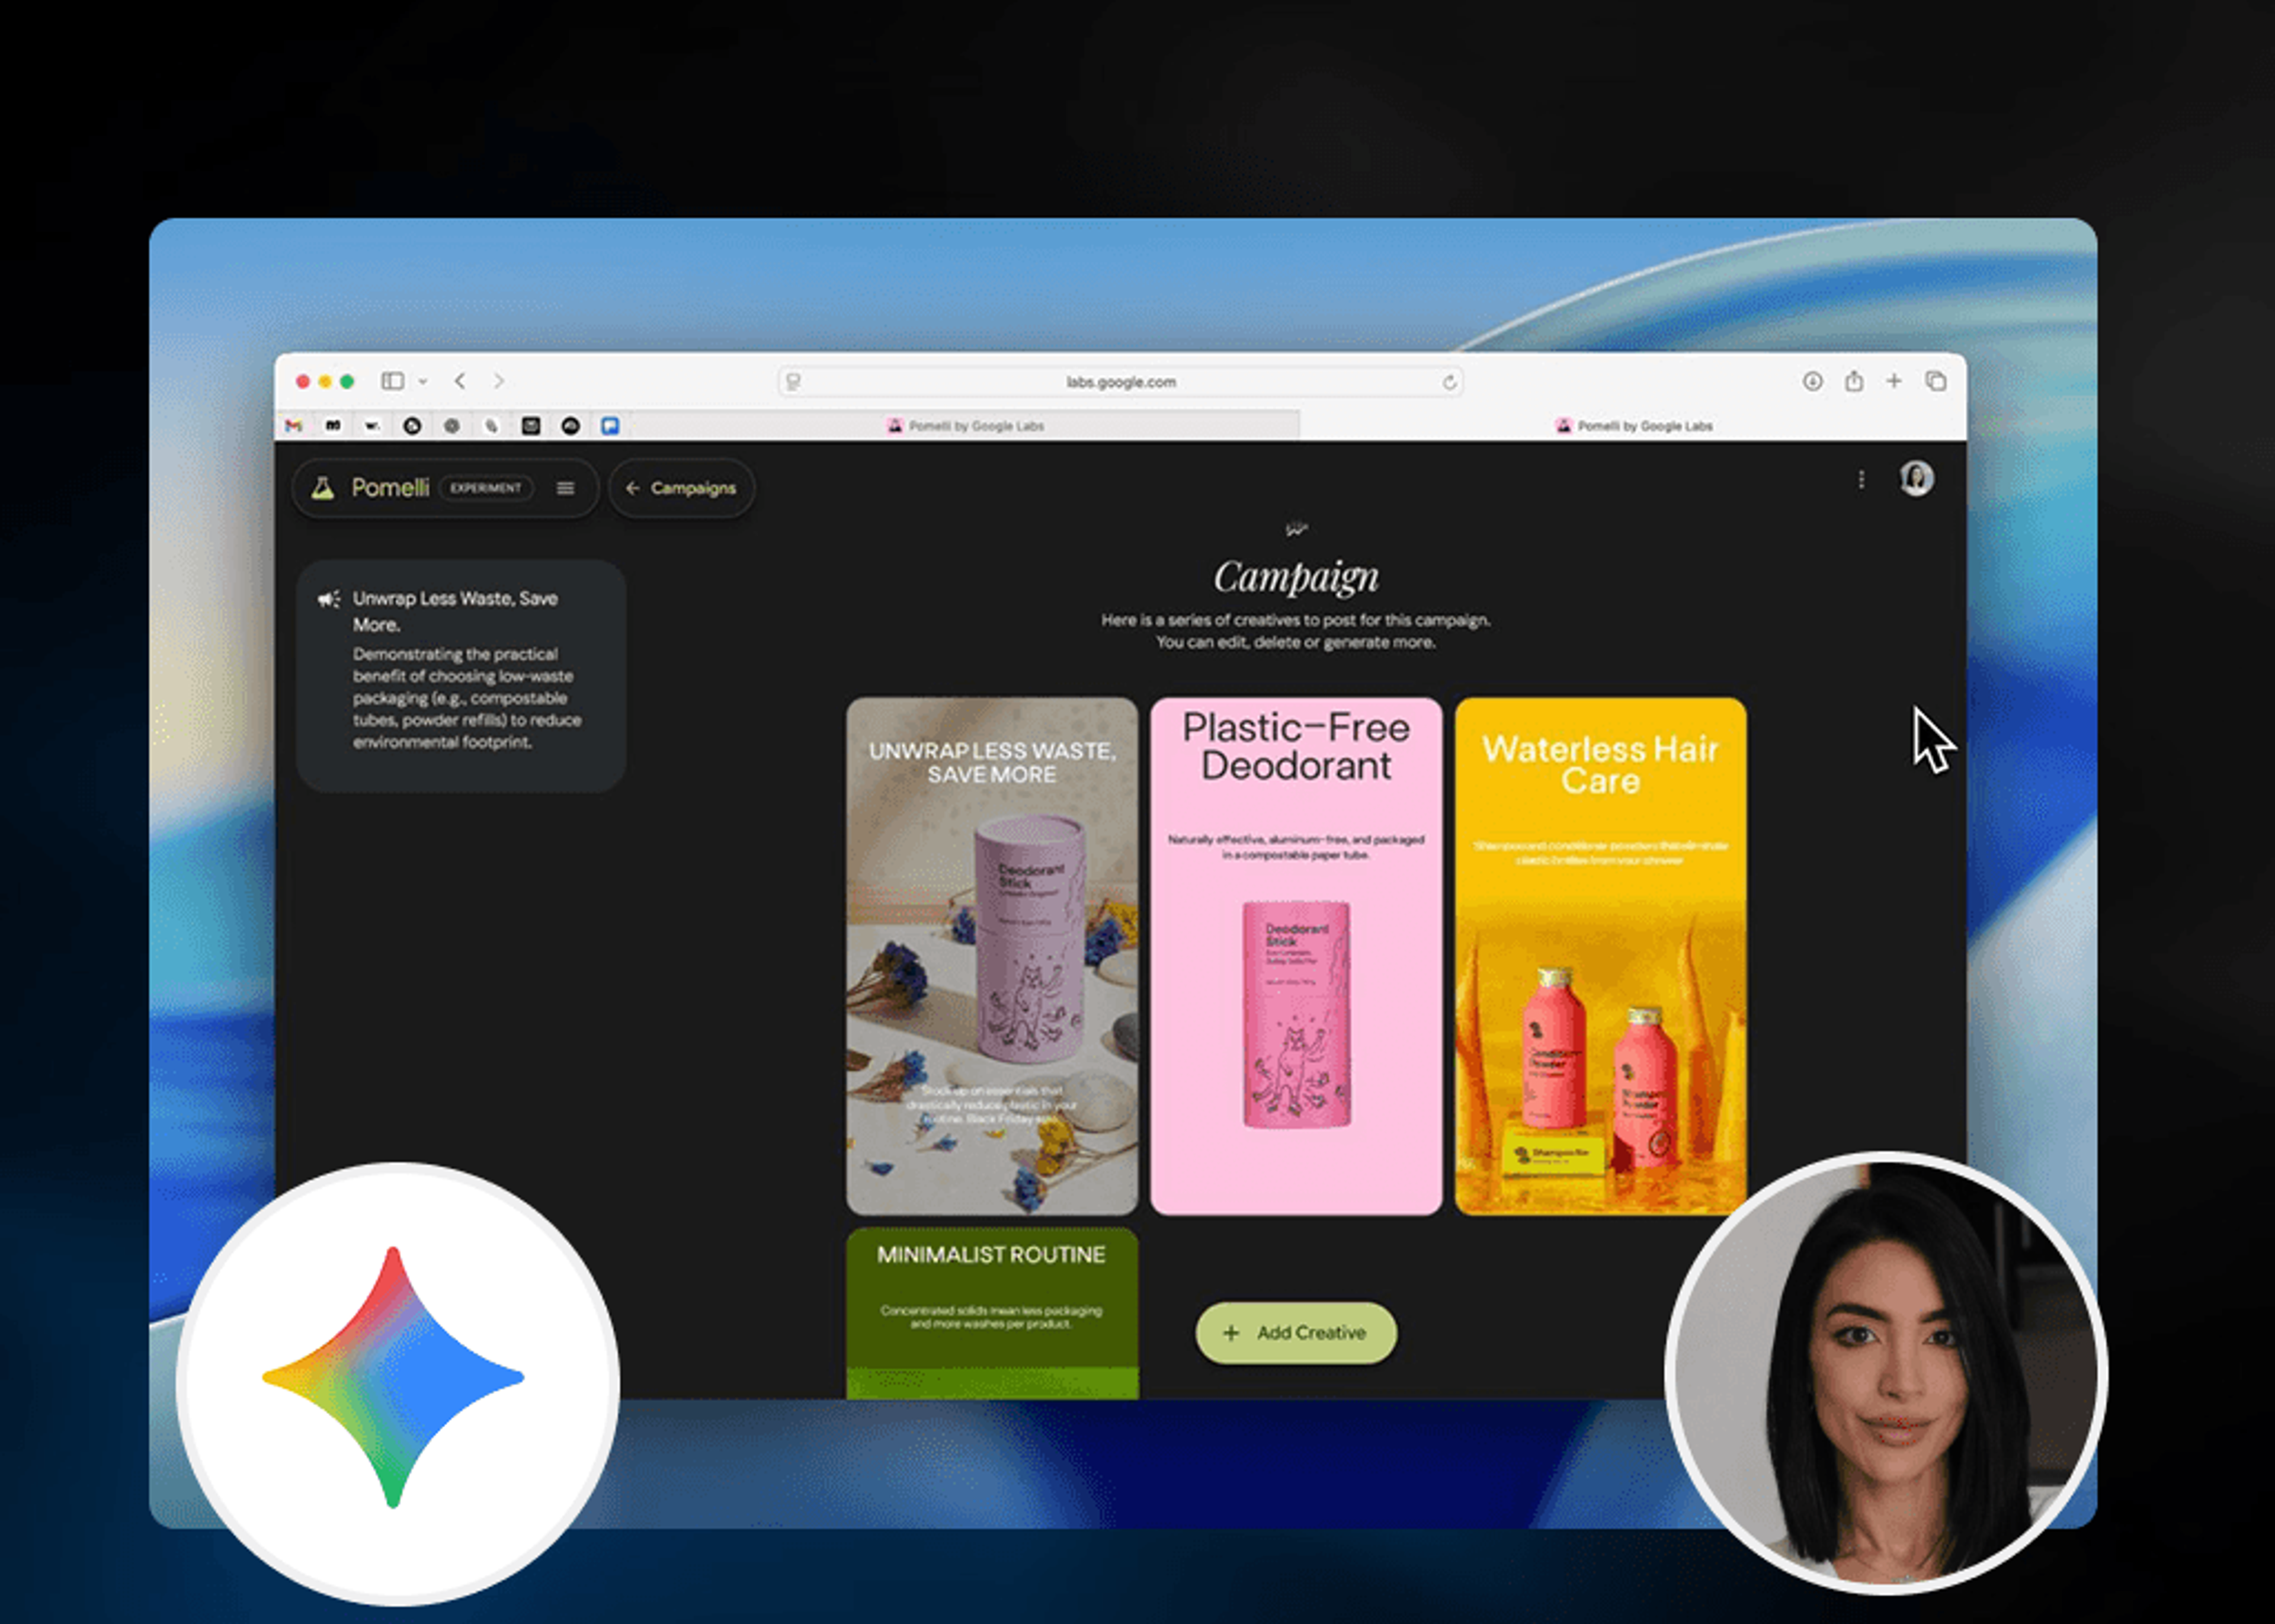
Task: Click the Safari share icon
Action: click(1854, 381)
